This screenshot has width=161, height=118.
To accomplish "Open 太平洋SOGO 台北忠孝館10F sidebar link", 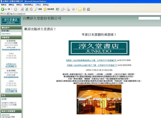I will coord(11,65).
